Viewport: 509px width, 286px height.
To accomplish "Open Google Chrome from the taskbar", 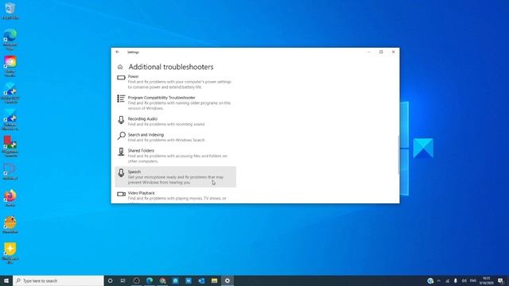I will [x=162, y=280].
